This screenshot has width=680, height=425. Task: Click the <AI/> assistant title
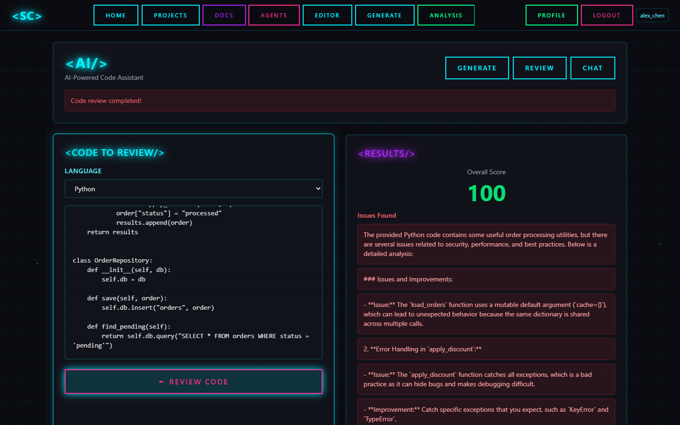click(x=86, y=63)
